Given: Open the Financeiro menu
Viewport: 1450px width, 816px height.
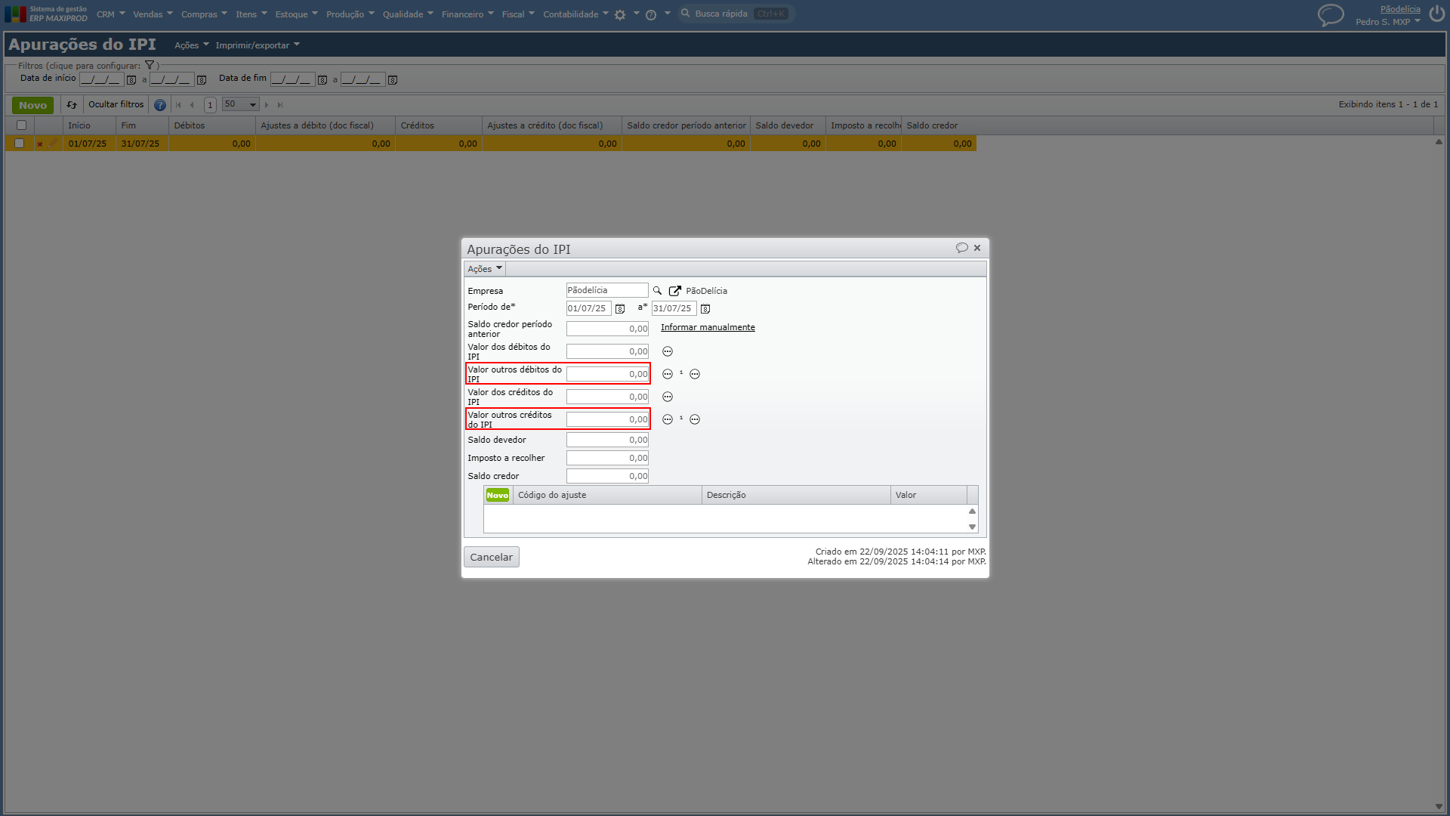Looking at the screenshot, I should pos(467,14).
